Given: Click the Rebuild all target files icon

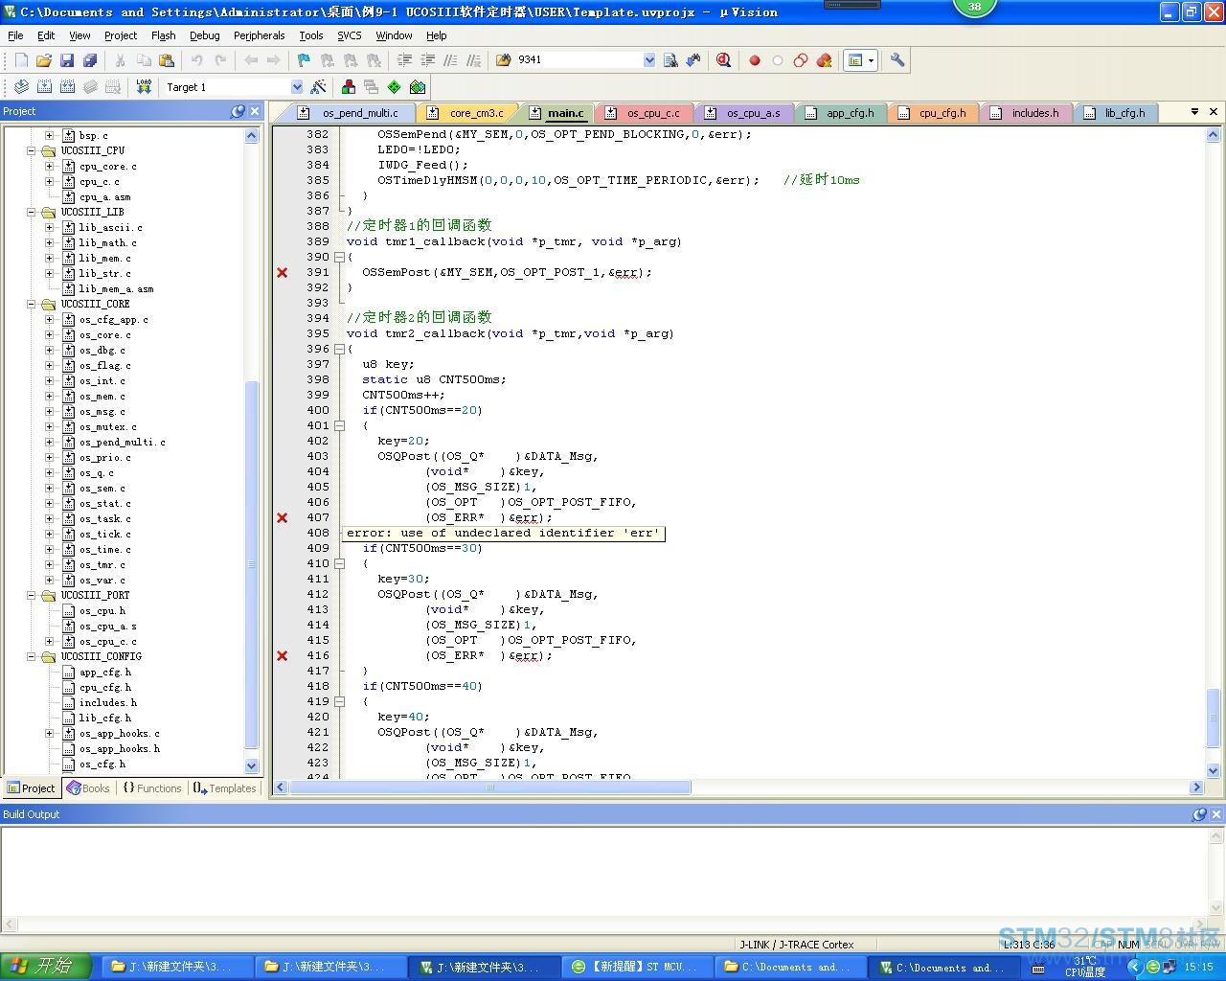Looking at the screenshot, I should pos(67,87).
